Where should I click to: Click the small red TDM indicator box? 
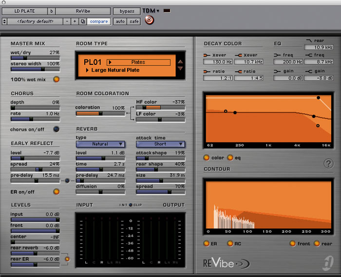(167, 10)
